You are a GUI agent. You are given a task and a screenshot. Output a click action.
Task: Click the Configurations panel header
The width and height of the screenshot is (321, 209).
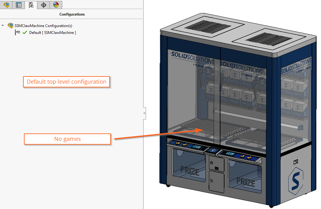tap(72, 14)
